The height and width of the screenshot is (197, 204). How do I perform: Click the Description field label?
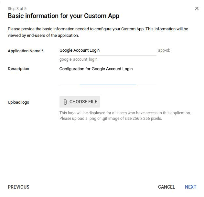(18, 68)
